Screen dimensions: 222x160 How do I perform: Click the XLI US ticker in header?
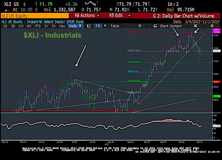click(11, 4)
